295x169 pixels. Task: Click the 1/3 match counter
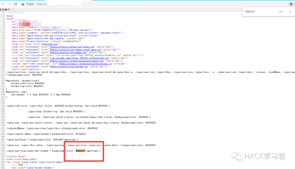click(281, 12)
